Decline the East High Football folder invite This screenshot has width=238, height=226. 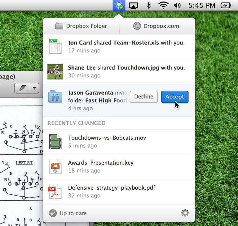pos(144,97)
